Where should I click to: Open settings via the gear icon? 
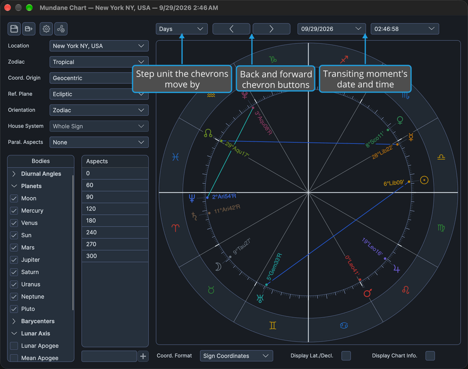tap(46, 29)
